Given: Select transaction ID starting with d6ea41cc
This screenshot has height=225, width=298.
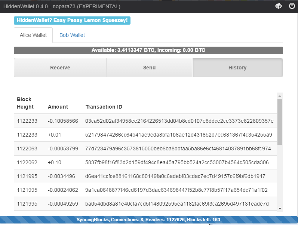Looking at the screenshot, I should tap(175, 176).
